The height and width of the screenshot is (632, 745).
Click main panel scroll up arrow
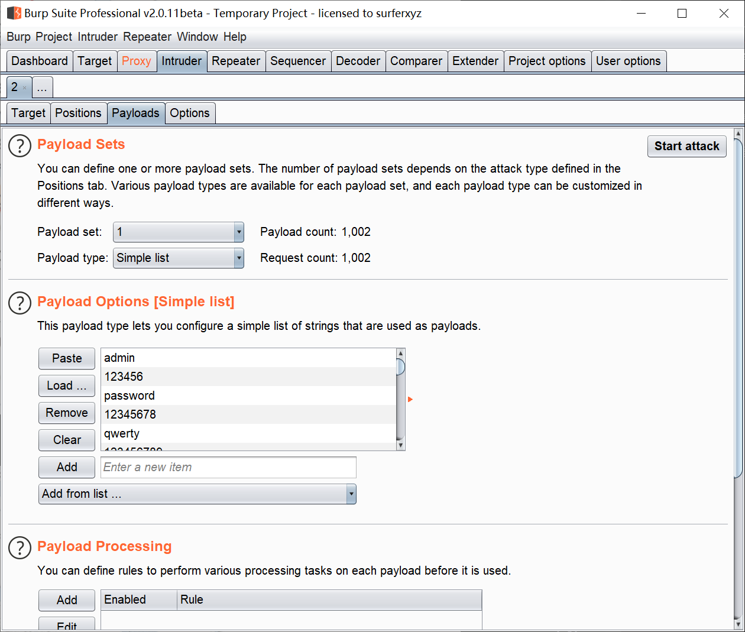(738, 133)
